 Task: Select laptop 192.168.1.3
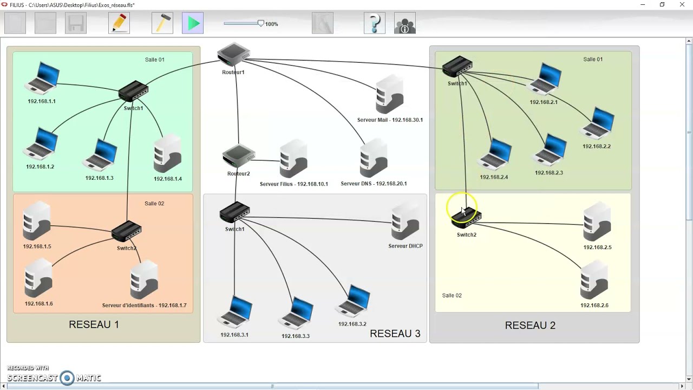coord(100,155)
